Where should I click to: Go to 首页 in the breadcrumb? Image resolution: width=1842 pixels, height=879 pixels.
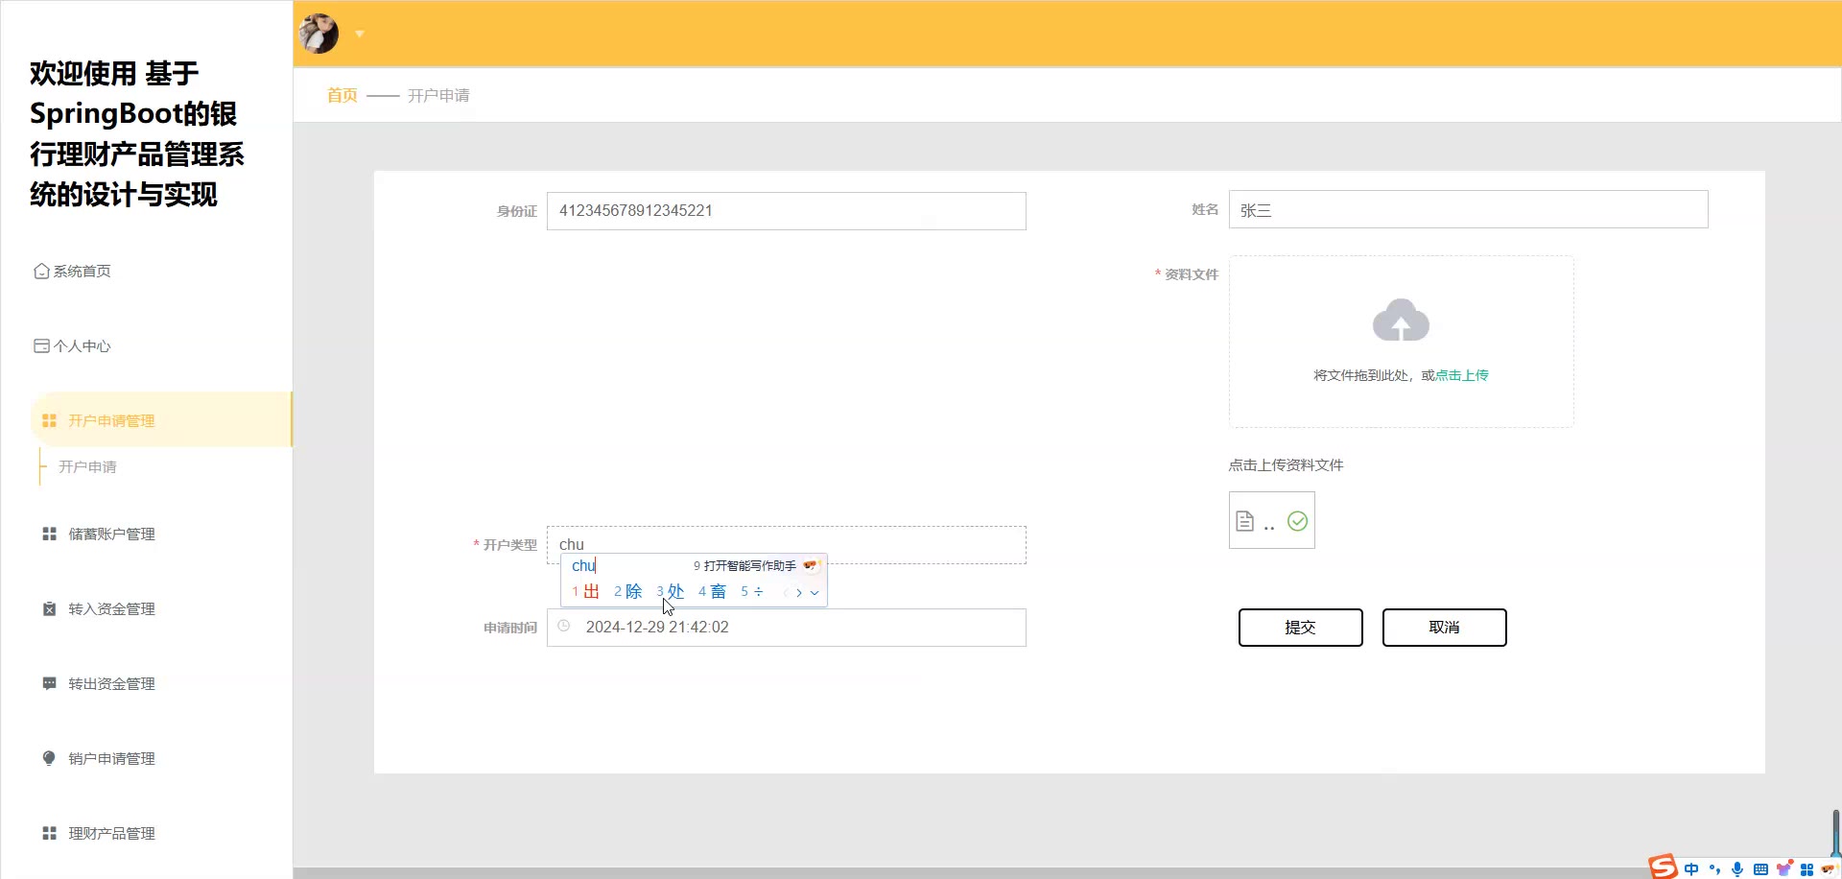(x=342, y=95)
